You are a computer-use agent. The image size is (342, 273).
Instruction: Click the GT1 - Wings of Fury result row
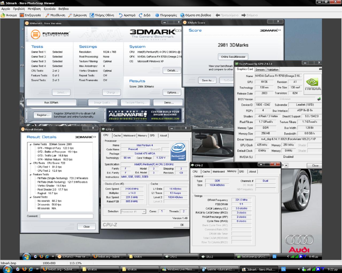tap(56, 148)
